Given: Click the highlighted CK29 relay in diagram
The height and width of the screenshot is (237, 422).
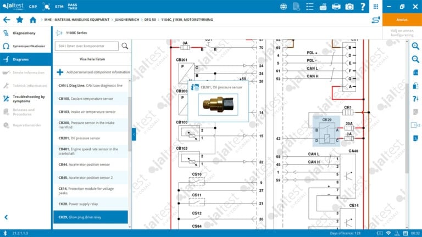Looking at the screenshot, I should click(x=326, y=132).
